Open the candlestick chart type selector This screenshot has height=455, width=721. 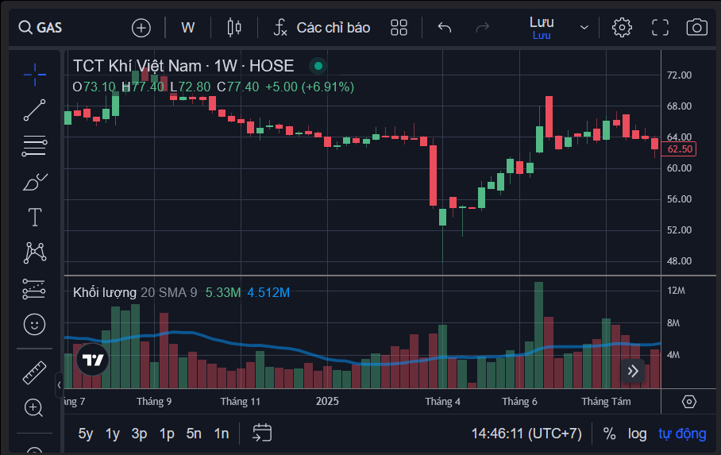coord(233,28)
